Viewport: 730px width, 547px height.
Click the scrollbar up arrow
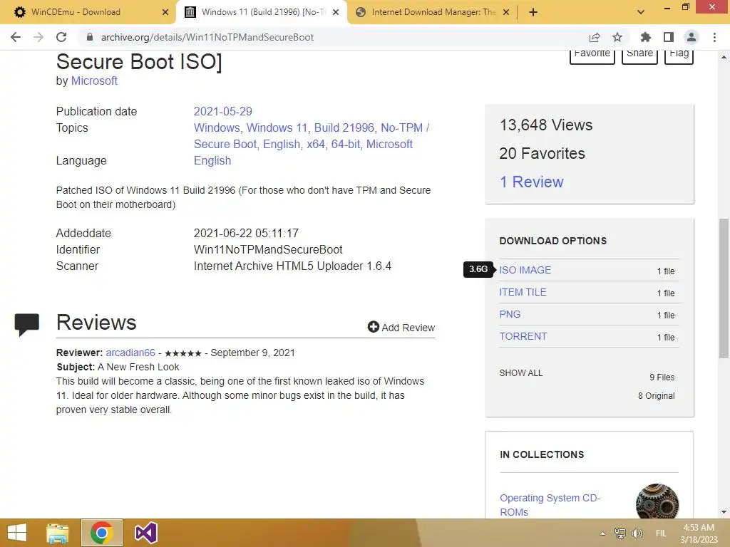[x=724, y=57]
